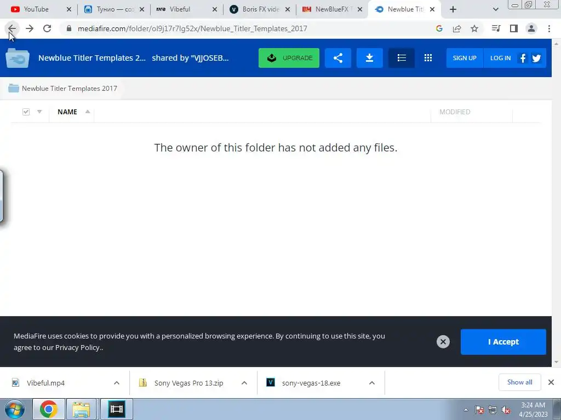Screen dimensions: 561x420
Task: Close the YouTube tab
Action: [x=69, y=9]
